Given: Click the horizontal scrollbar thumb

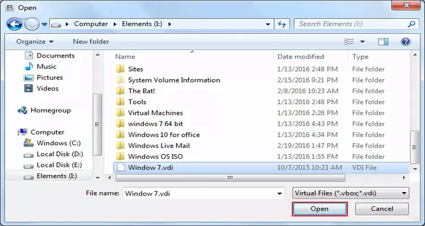Looking at the screenshot, I should (x=231, y=178).
